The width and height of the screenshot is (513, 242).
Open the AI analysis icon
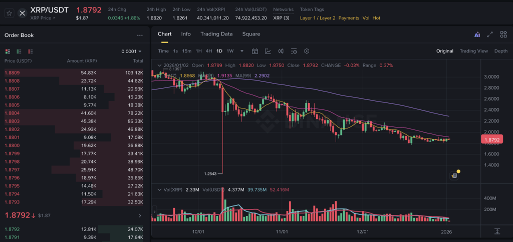point(477,34)
